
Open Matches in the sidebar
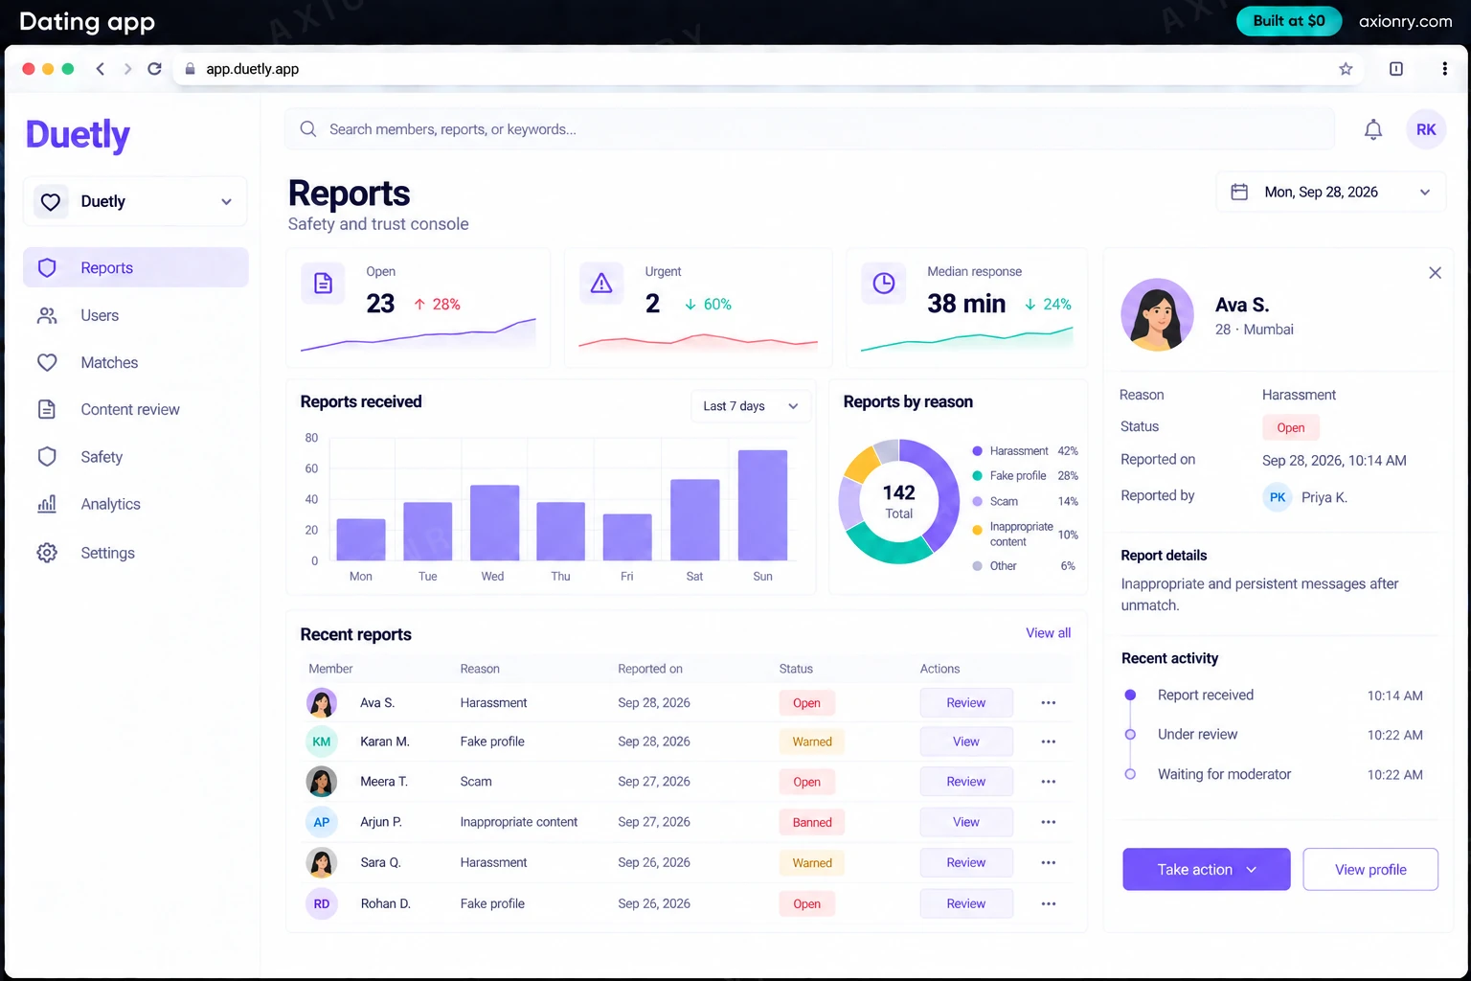(x=136, y=362)
